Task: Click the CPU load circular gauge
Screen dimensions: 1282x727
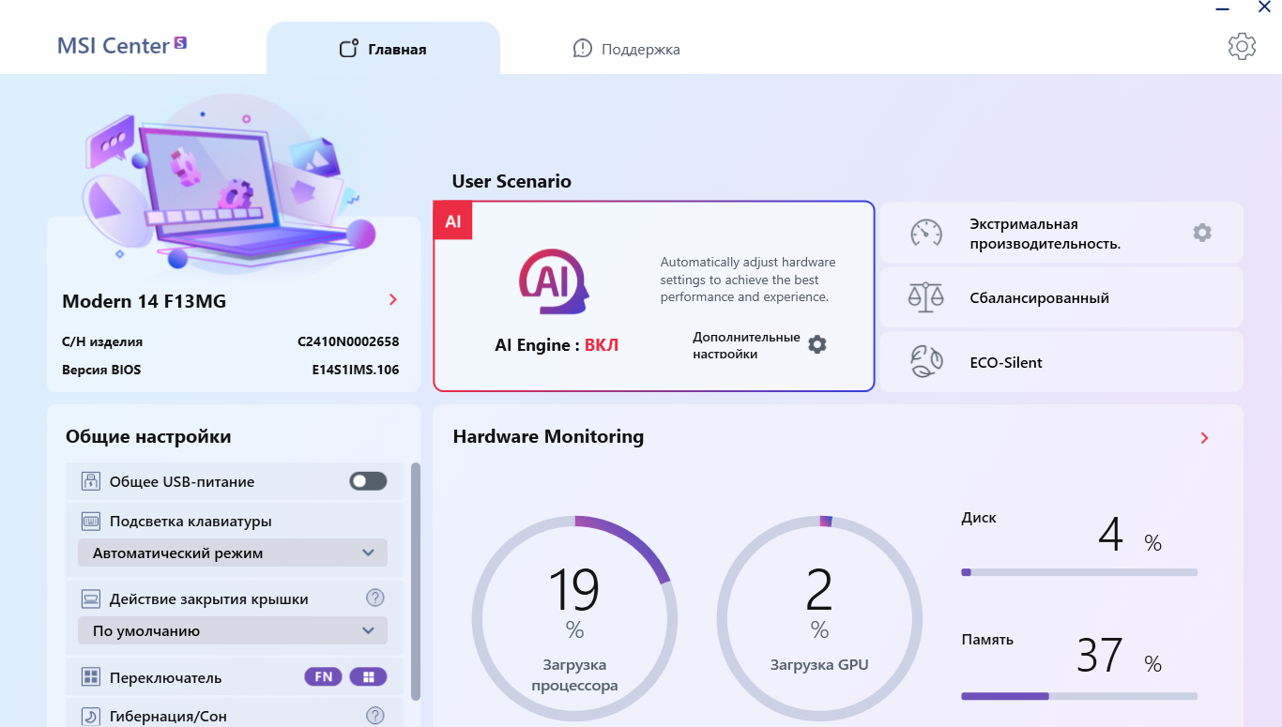Action: click(x=574, y=618)
